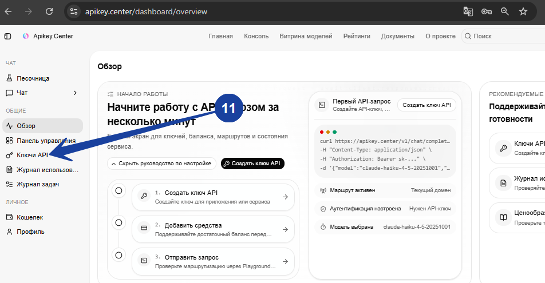The height and width of the screenshot is (283, 545).
Task: Open site information icon in address bar
Action: click(74, 11)
